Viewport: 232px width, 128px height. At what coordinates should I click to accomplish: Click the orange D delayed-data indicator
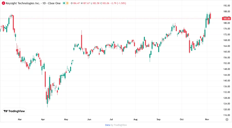click(x=67, y=3)
